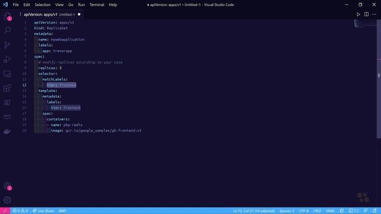Open the AWS Toolkit sidebar icon
The height and width of the screenshot is (214, 381).
tap(7, 117)
